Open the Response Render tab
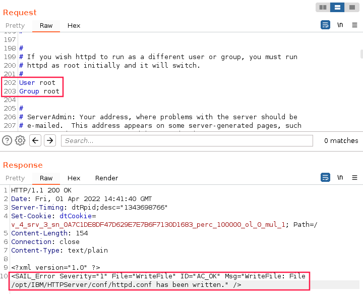 (x=106, y=178)
